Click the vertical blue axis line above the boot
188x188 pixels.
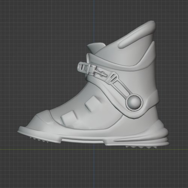tap(94, 20)
